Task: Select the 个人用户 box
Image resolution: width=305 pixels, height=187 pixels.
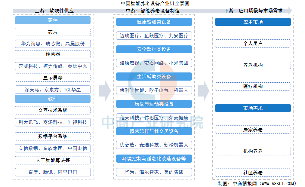Action: 253,43
